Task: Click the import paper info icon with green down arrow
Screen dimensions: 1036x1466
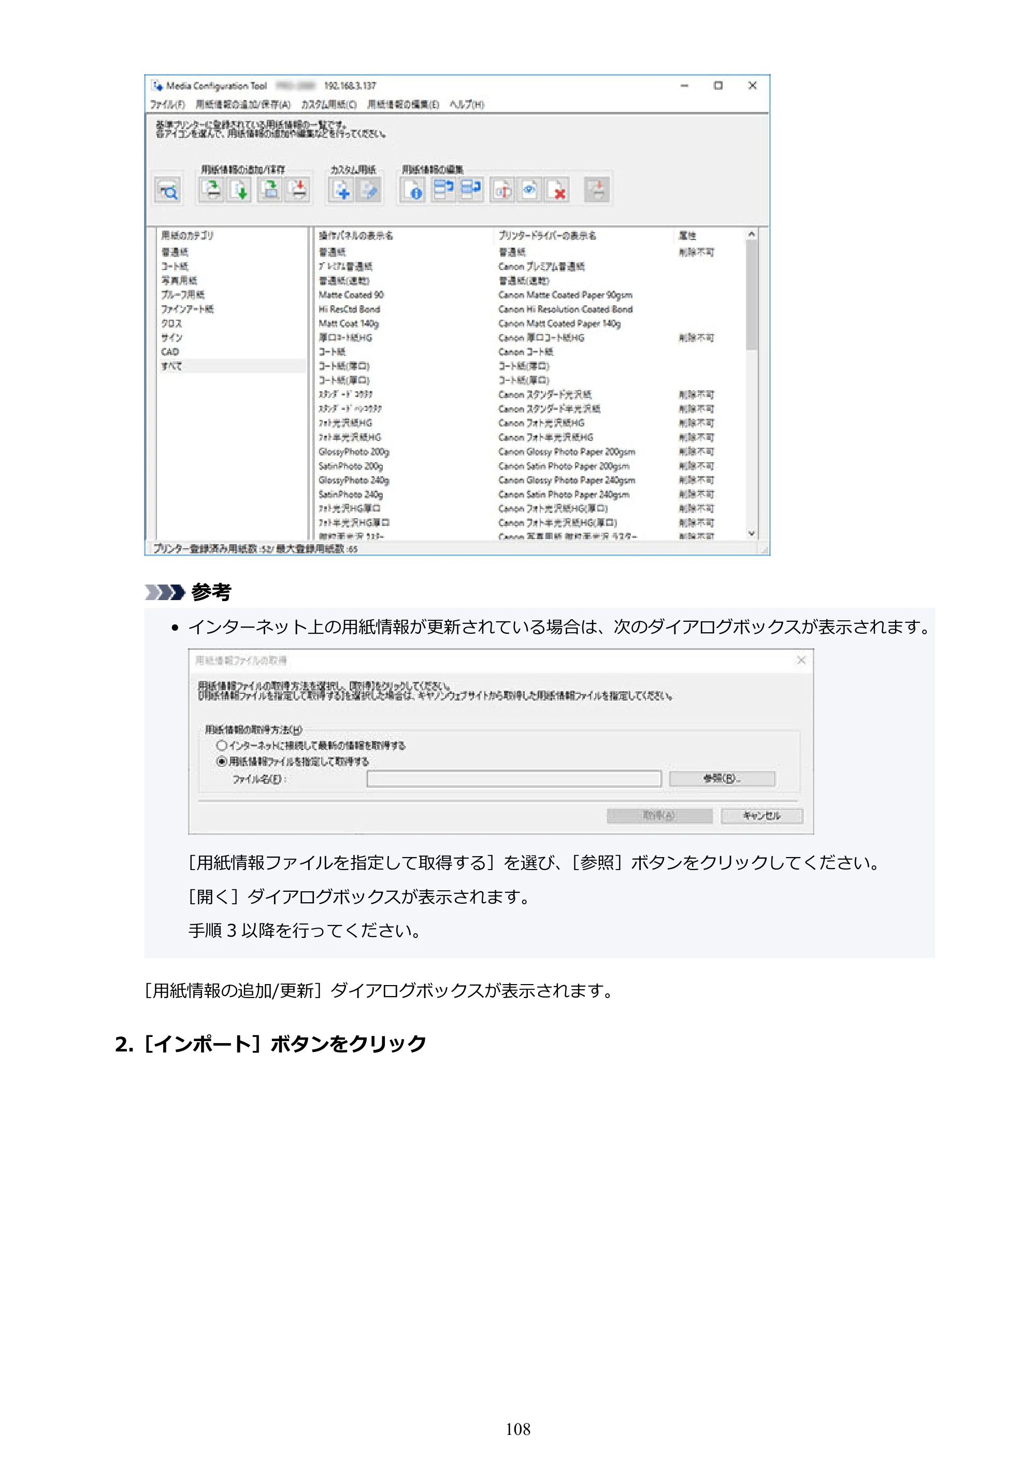Action: (240, 190)
